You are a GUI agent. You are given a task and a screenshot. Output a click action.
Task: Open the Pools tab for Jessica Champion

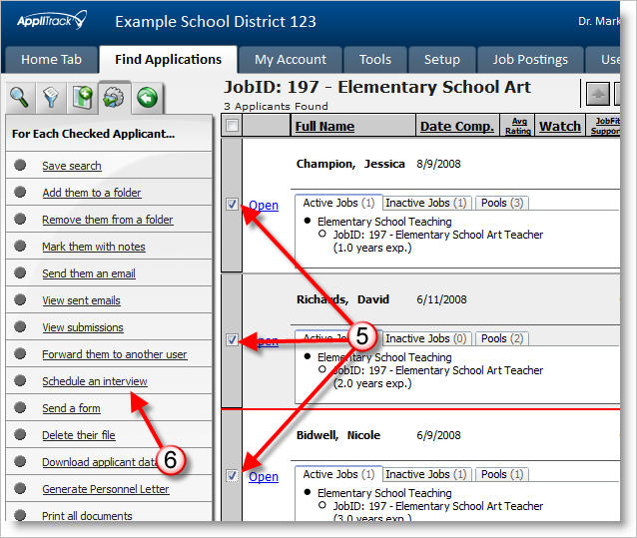click(x=502, y=203)
